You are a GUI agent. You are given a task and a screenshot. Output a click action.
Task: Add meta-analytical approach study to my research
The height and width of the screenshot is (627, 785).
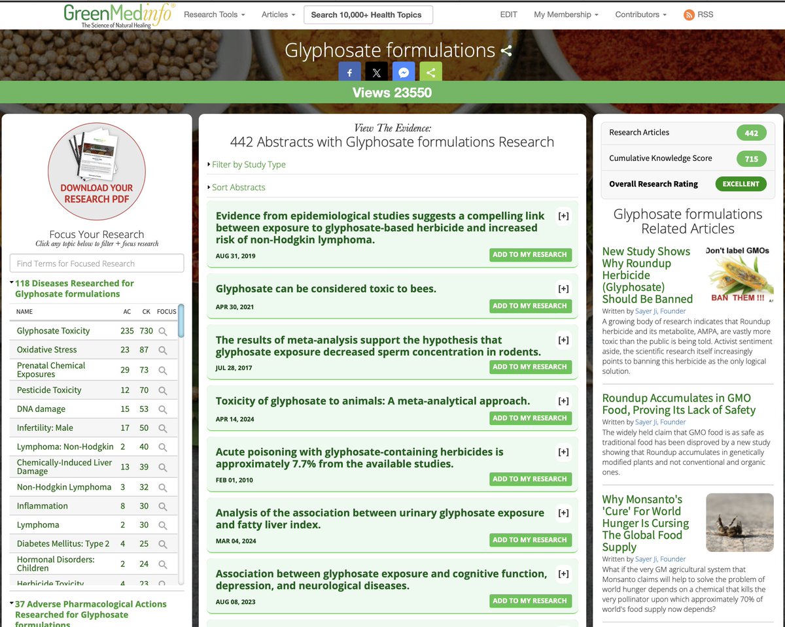pyautogui.click(x=530, y=418)
